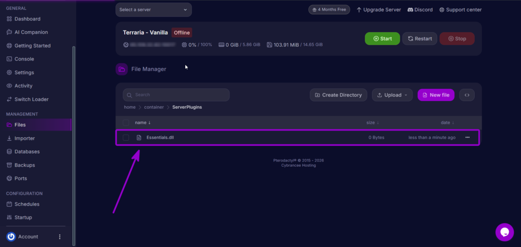The height and width of the screenshot is (247, 521).
Task: Start the Terraria server
Action: coord(382,39)
